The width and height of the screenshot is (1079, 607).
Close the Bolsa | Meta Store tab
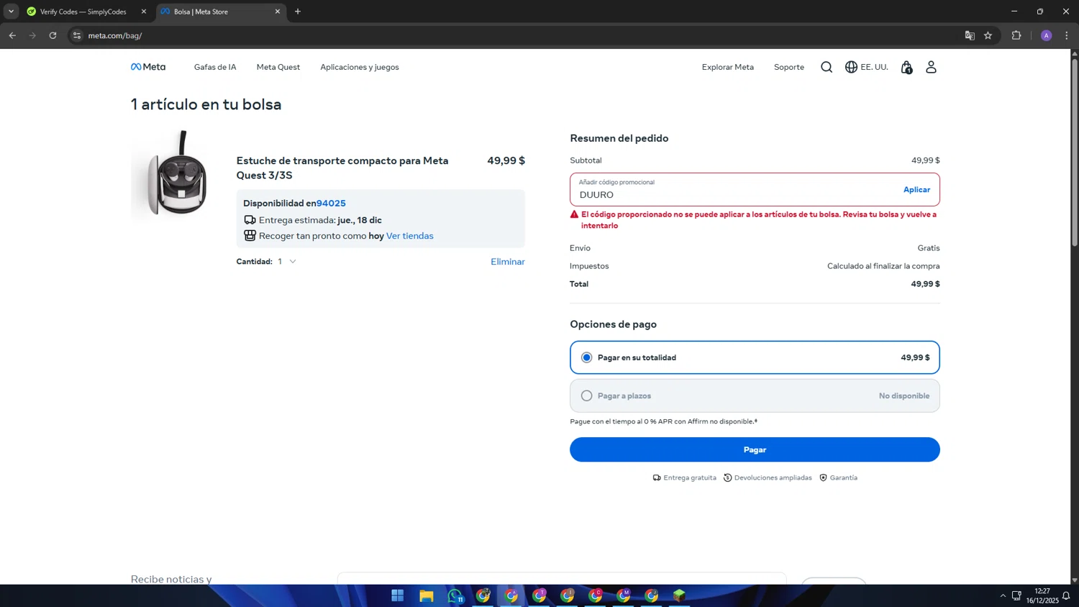(x=278, y=12)
